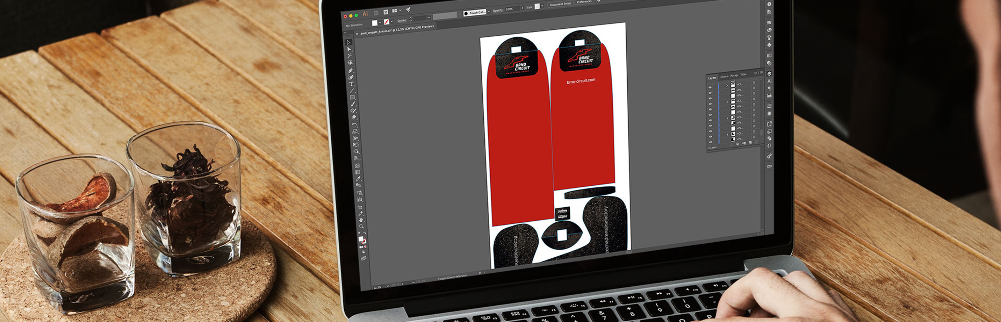1001x322 pixels.
Task: Select the Eraser tool
Action: (354, 117)
